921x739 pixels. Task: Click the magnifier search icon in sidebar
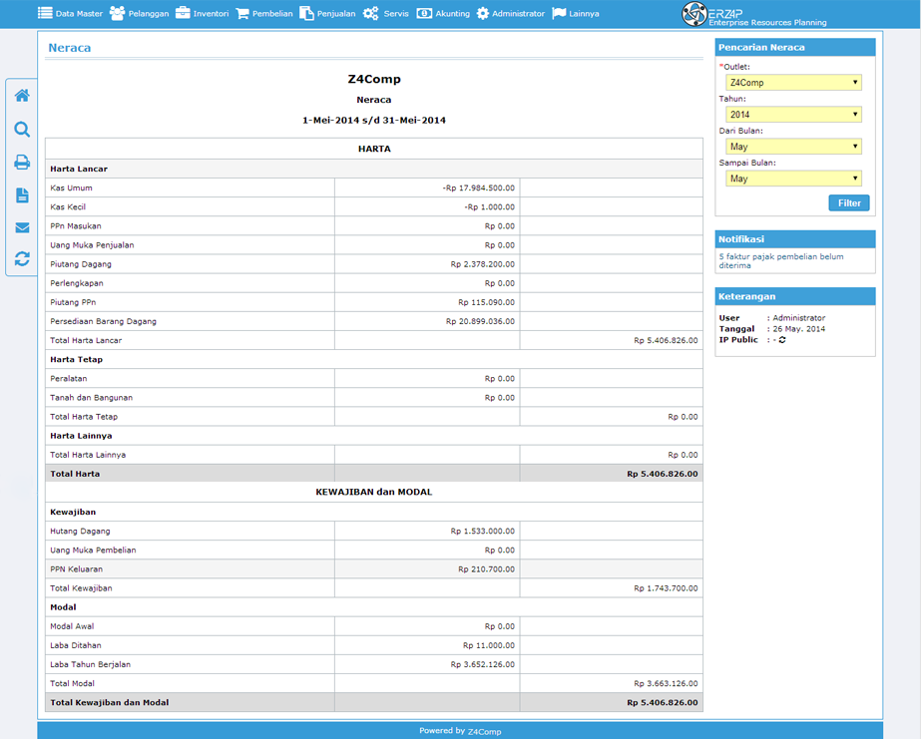[x=22, y=129]
